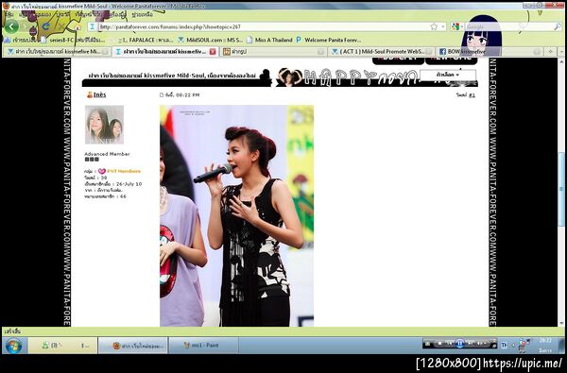Switch to the first kissmefive Mi... tab
The image size is (567, 373).
[57, 52]
